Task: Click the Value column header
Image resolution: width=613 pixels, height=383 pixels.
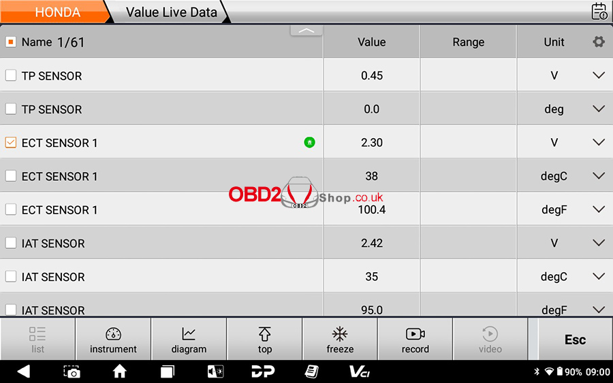Action: (x=371, y=41)
